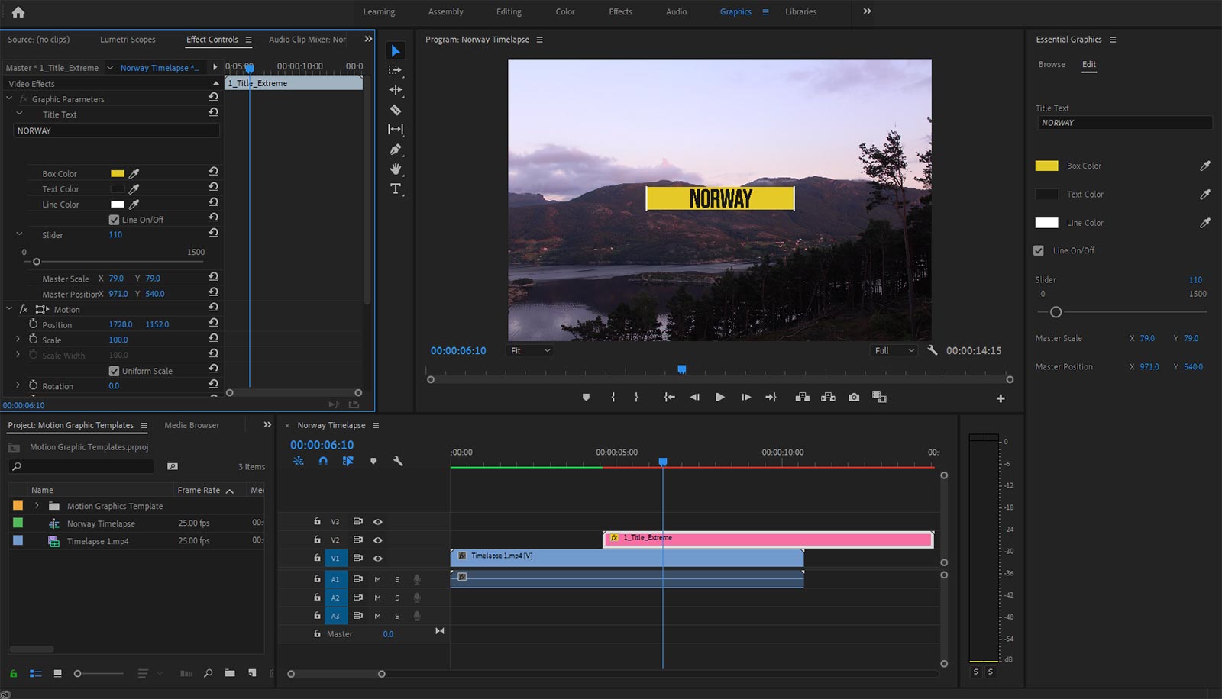This screenshot has height=699, width=1222.
Task: Select the Ripple Edit tool
Action: [396, 90]
